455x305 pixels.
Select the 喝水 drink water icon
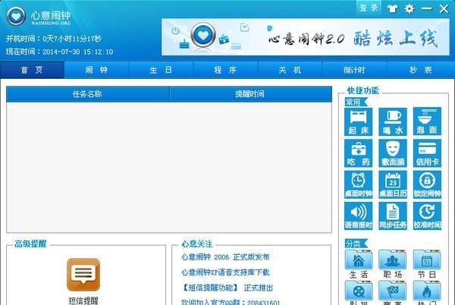[x=393, y=121]
